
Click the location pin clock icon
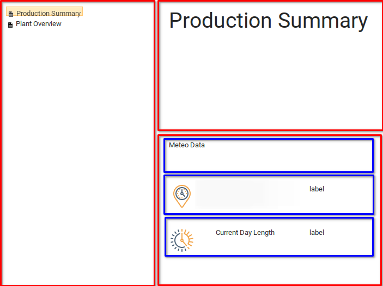[182, 196]
